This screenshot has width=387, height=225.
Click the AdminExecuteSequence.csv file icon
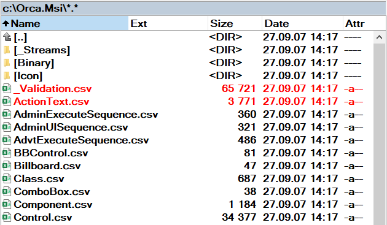point(7,115)
